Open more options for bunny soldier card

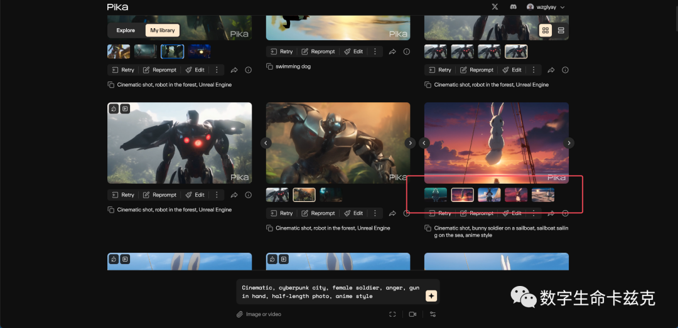534,213
